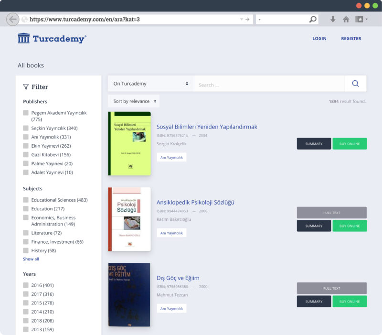This screenshot has width=382, height=335.
Task: Enable the Educational Sciences subject checkbox
Action: (26, 200)
